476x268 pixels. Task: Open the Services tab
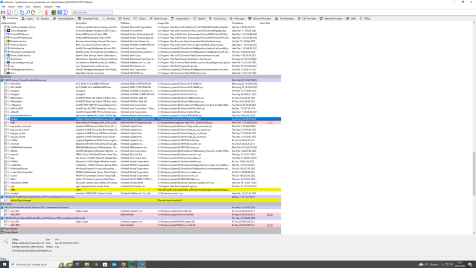click(x=108, y=19)
